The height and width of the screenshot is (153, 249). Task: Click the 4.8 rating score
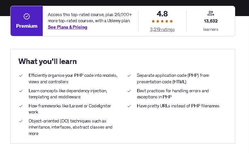click(162, 14)
